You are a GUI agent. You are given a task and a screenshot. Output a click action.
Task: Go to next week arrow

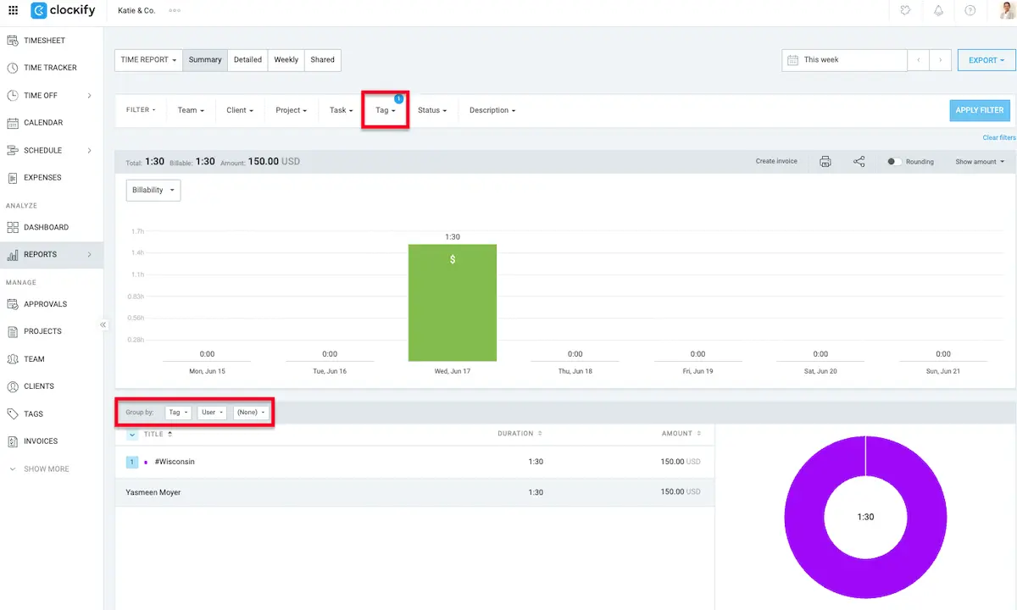[x=941, y=60]
